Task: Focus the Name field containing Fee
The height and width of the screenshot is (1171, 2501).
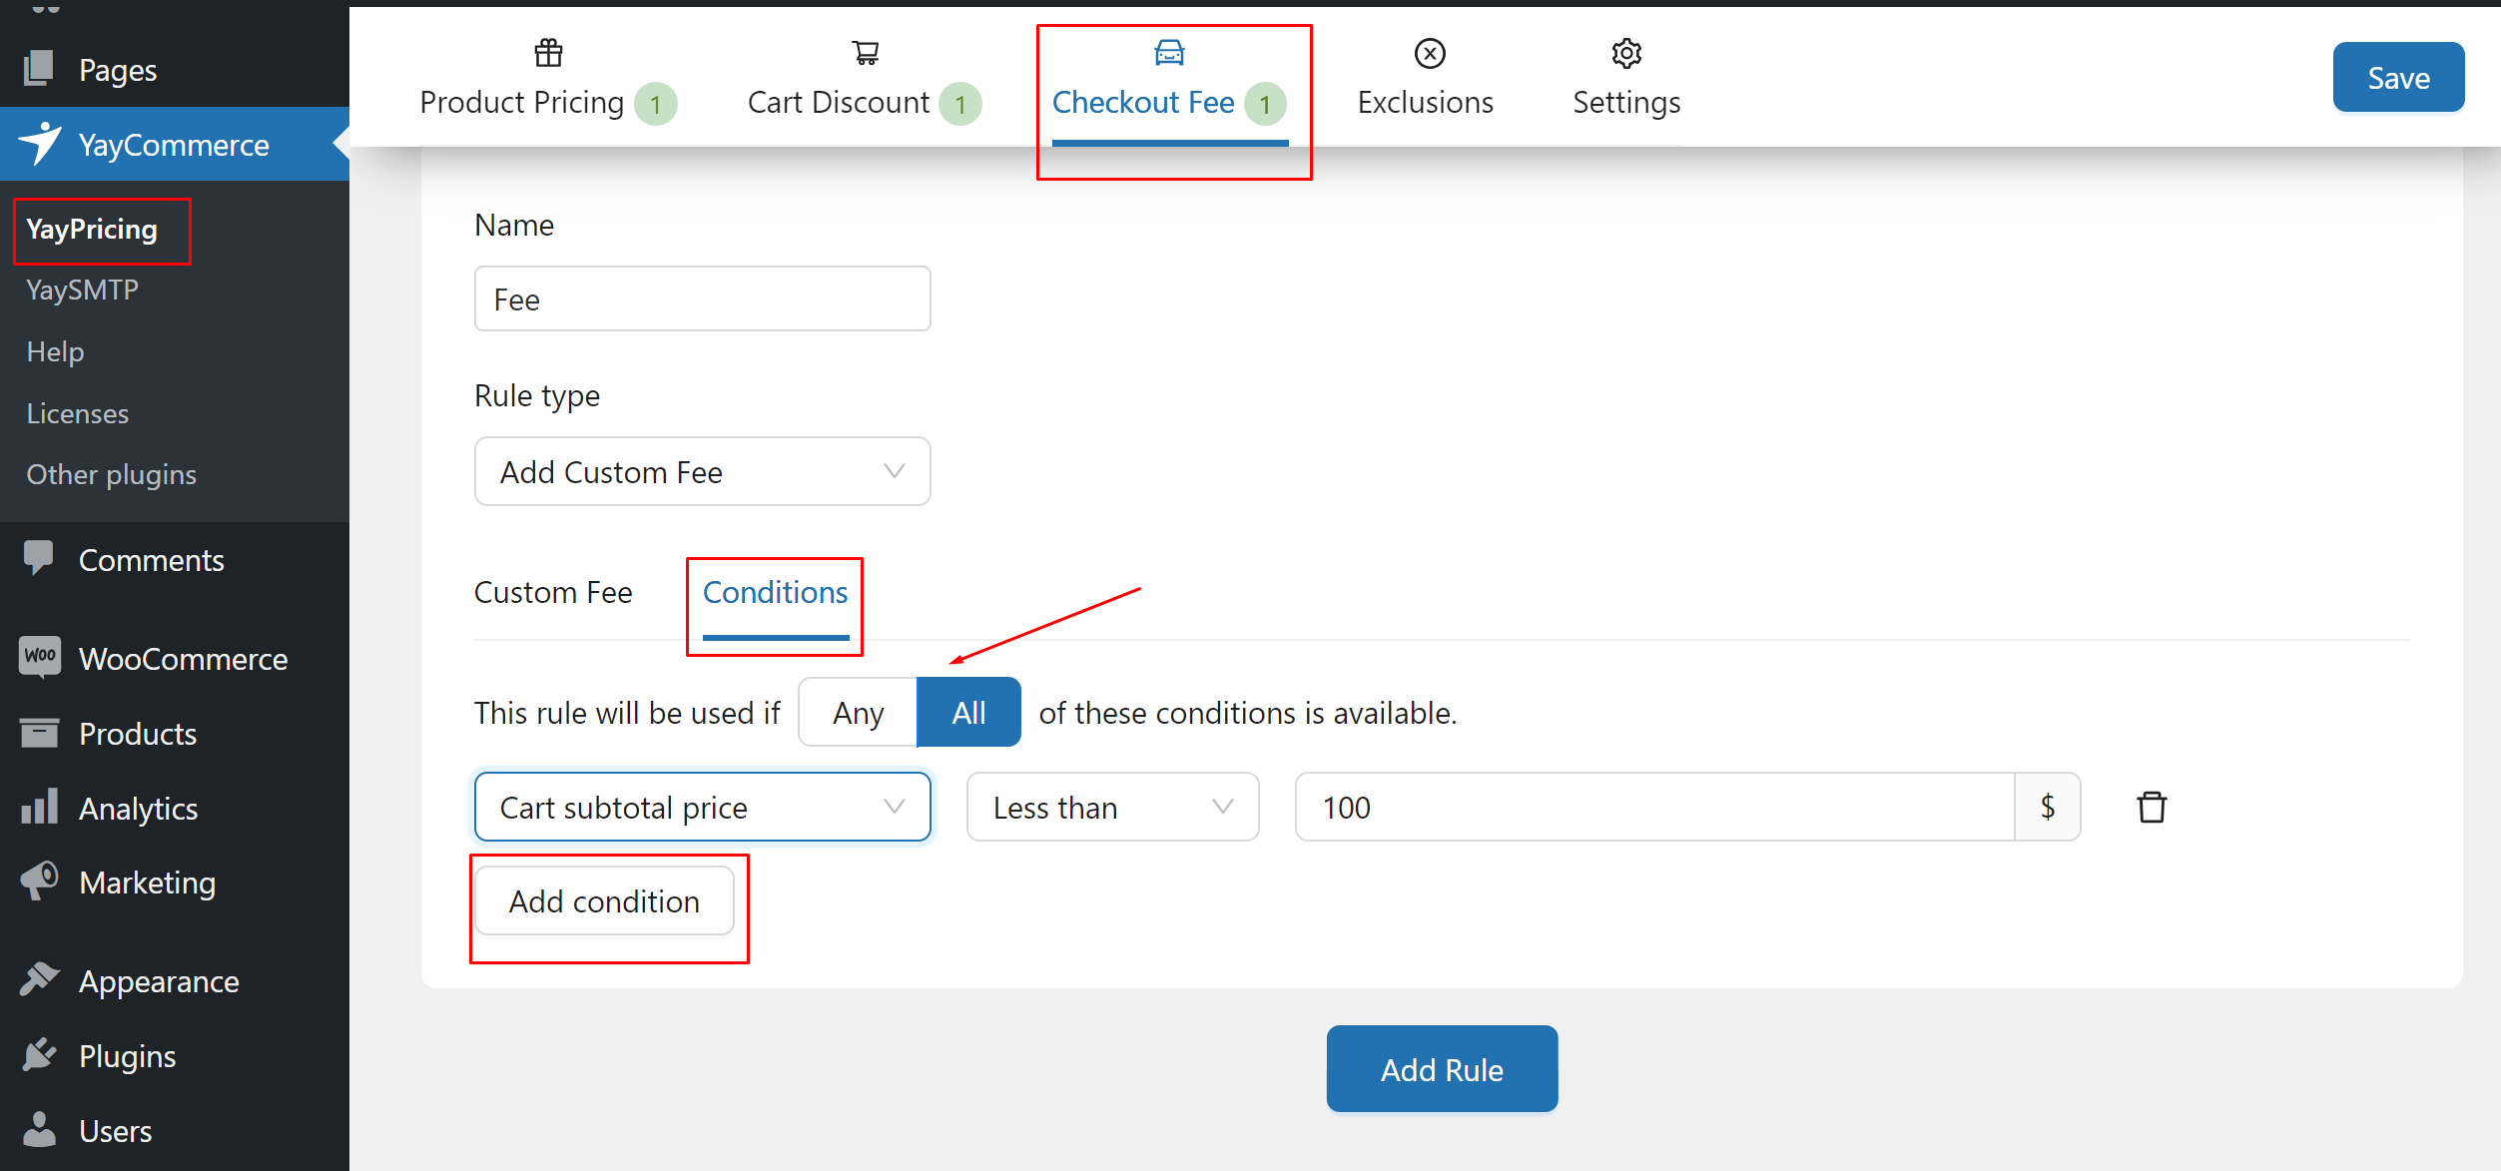Action: (702, 299)
